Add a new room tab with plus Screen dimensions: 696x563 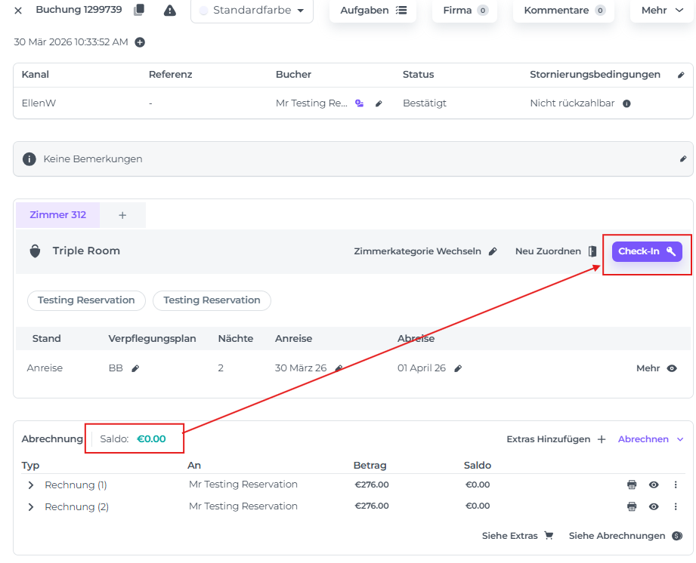(122, 215)
